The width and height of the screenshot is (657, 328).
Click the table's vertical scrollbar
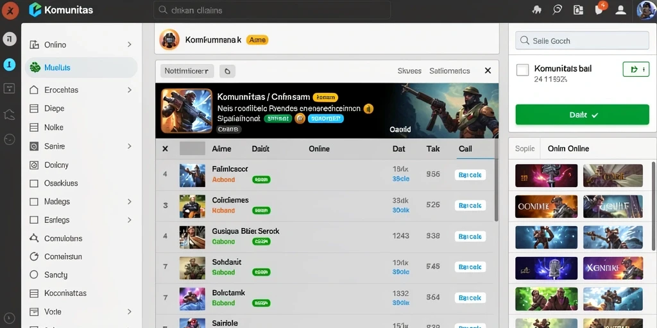(497, 180)
